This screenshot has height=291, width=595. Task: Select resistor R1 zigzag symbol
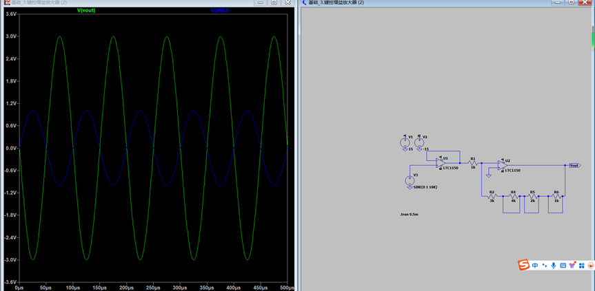click(473, 163)
